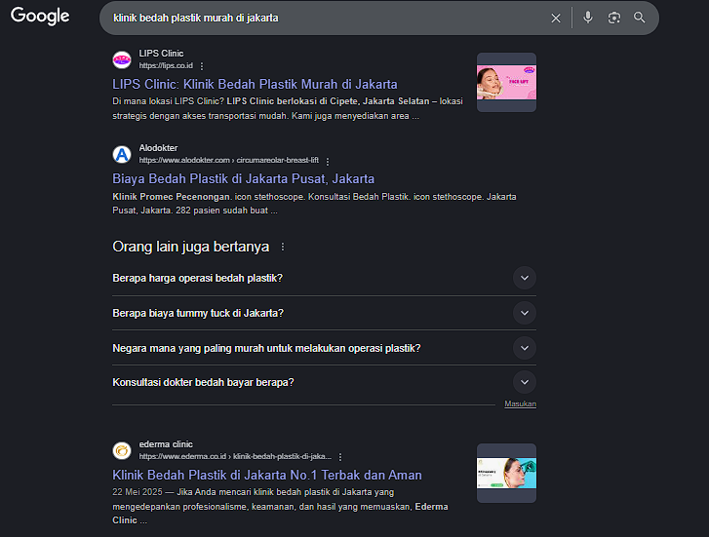Open three-dot menu for LIPS Clinic result
This screenshot has width=709, height=537.
click(202, 66)
